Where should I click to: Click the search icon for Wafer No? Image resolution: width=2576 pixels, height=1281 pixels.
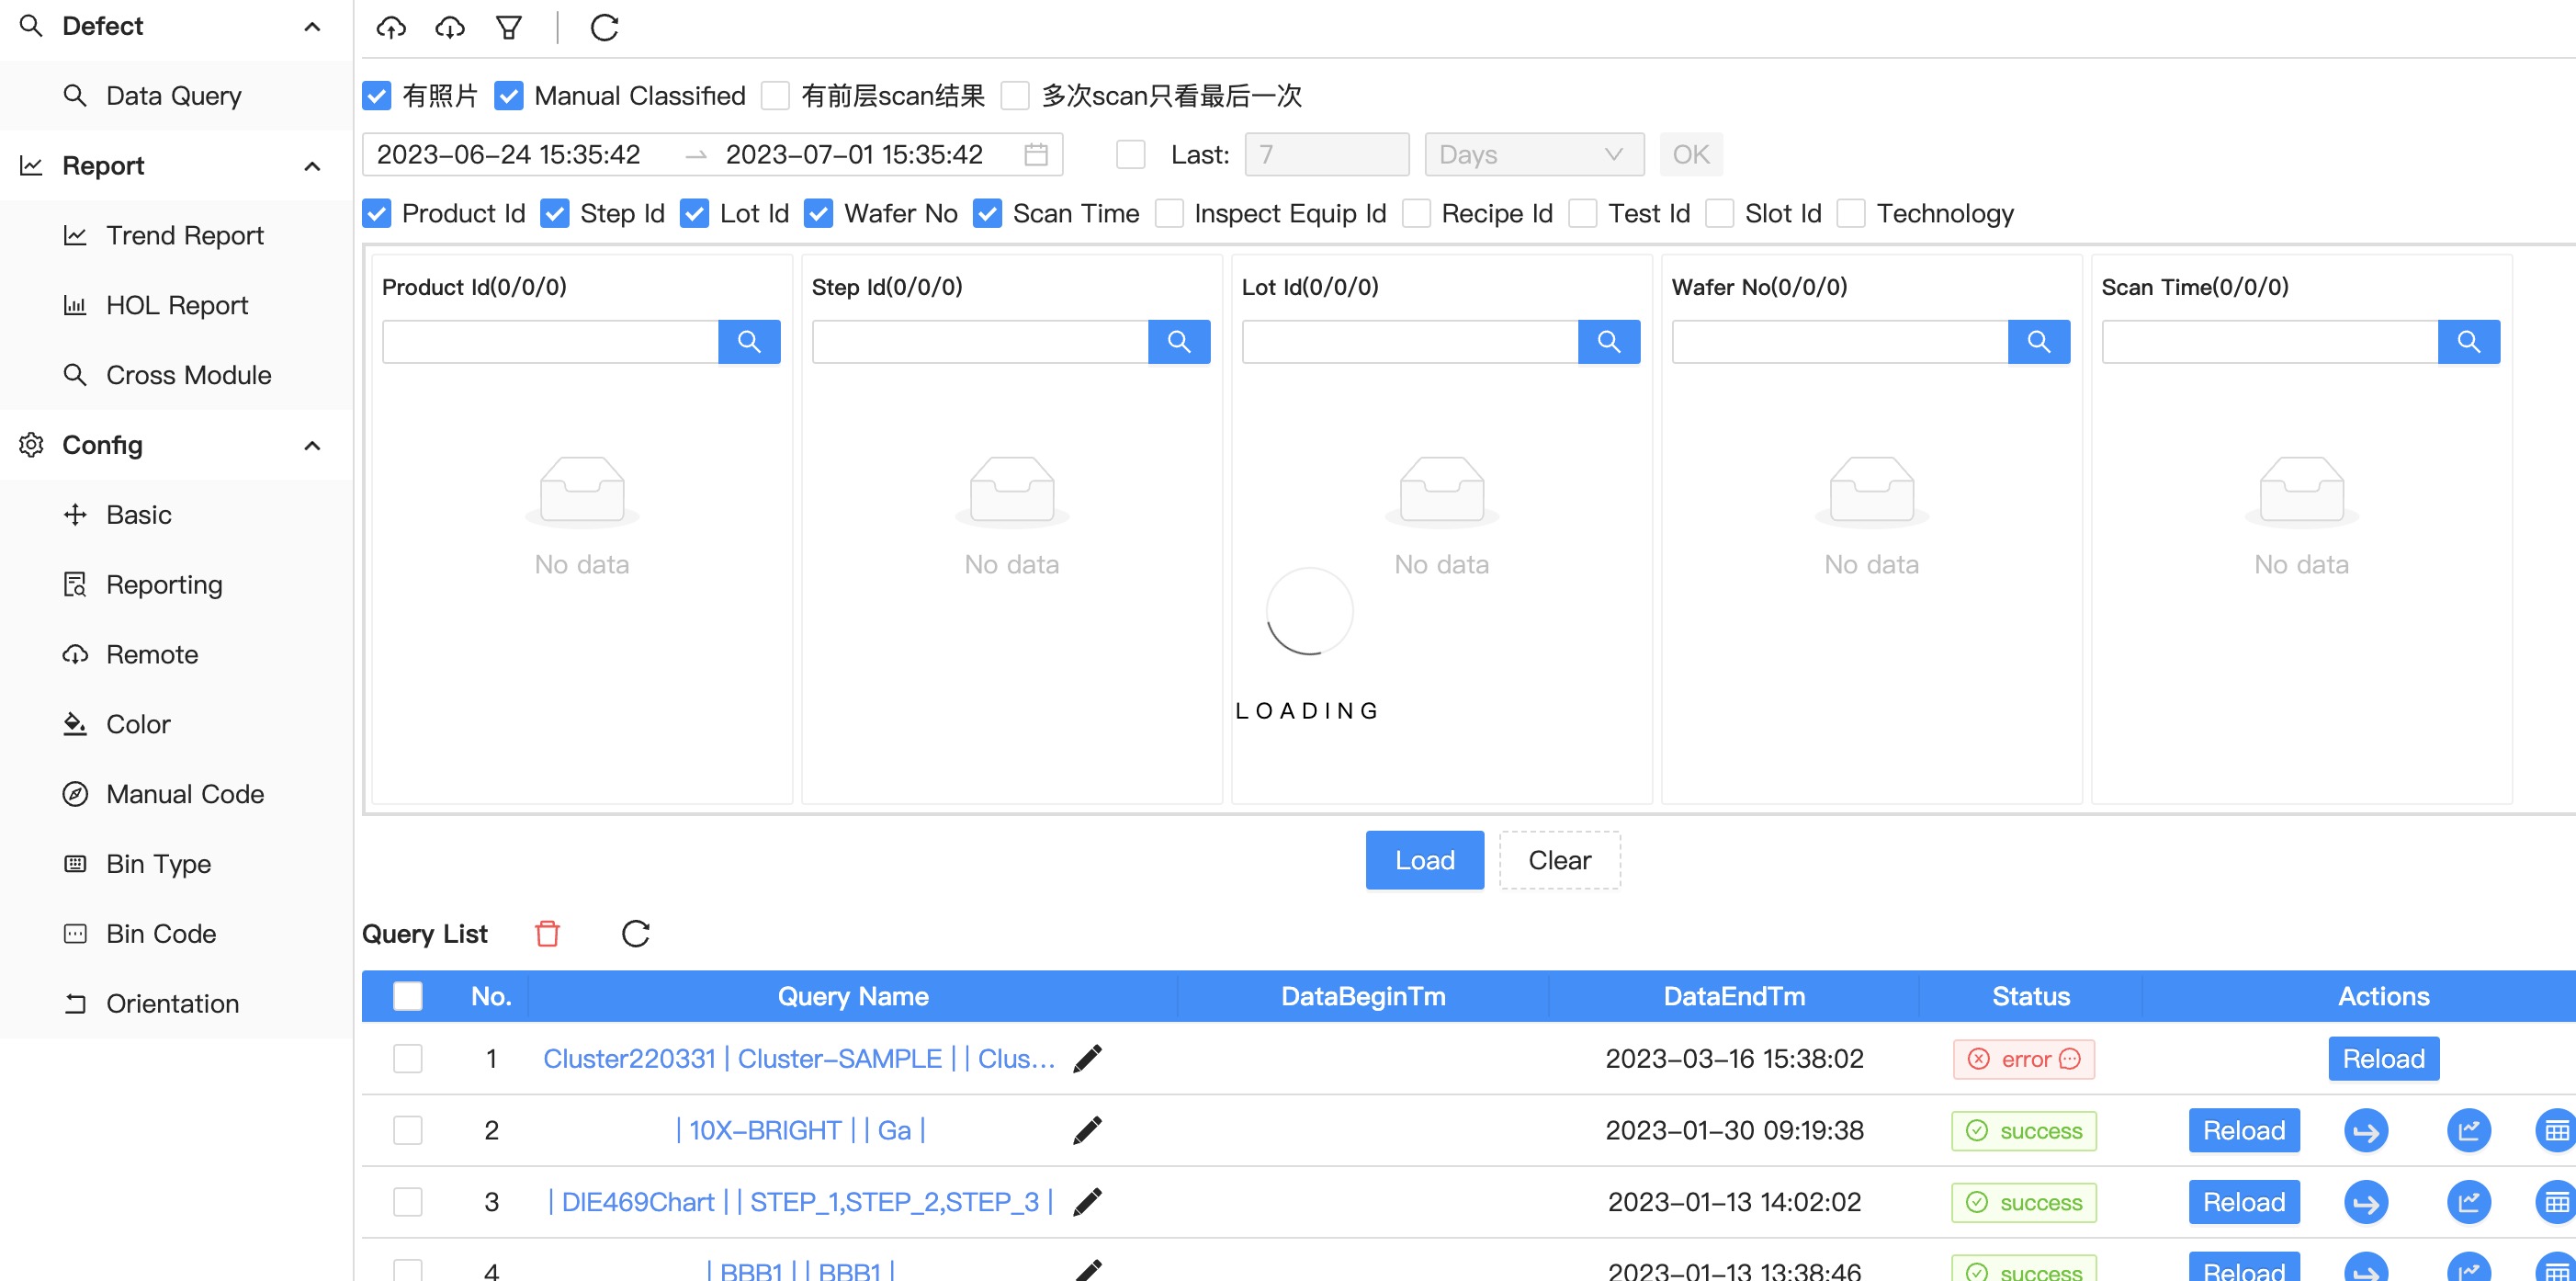[2040, 342]
